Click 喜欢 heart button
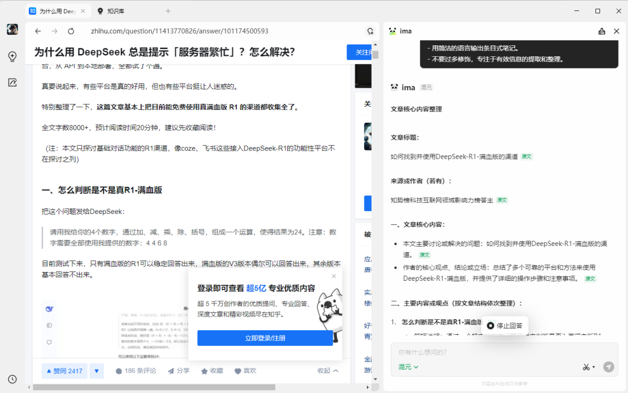The height and width of the screenshot is (393, 628). point(245,371)
